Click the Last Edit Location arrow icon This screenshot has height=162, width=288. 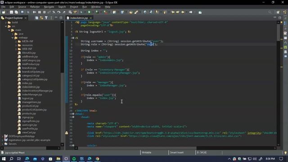[x=173, y=12]
